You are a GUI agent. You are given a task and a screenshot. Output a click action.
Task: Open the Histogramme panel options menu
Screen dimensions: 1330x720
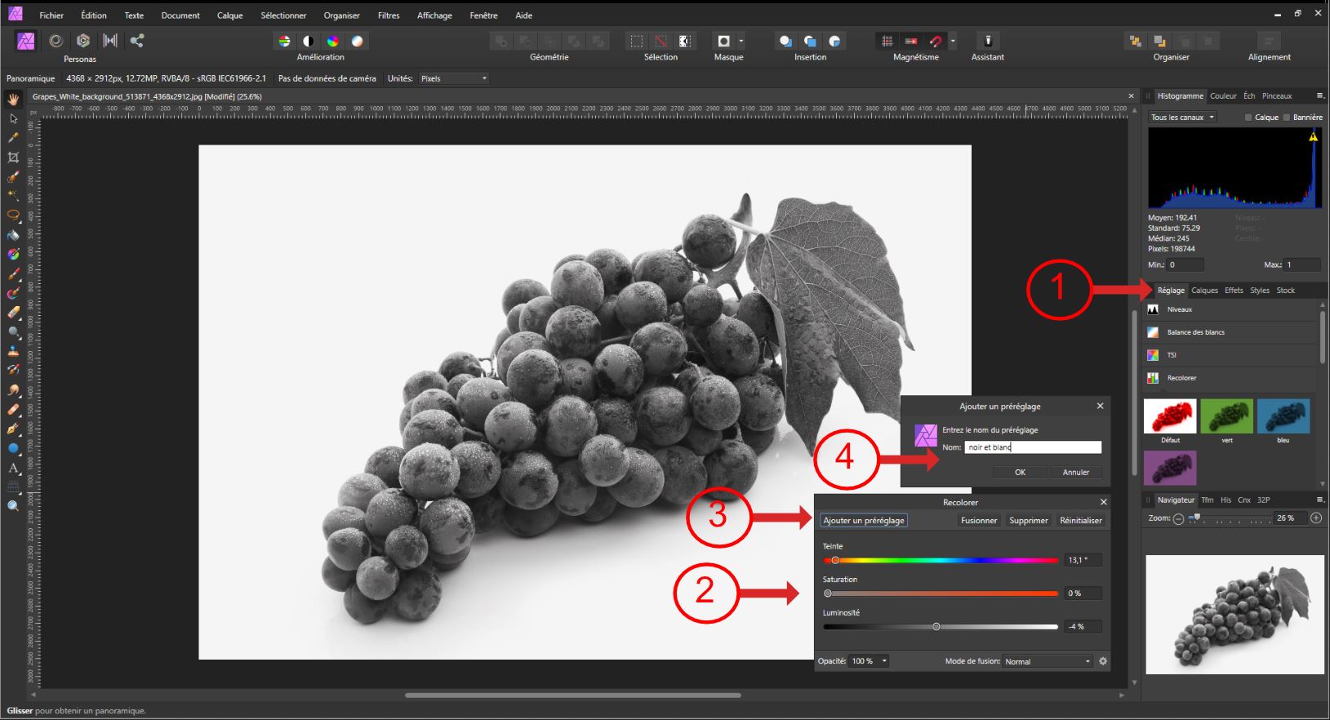click(x=1319, y=96)
